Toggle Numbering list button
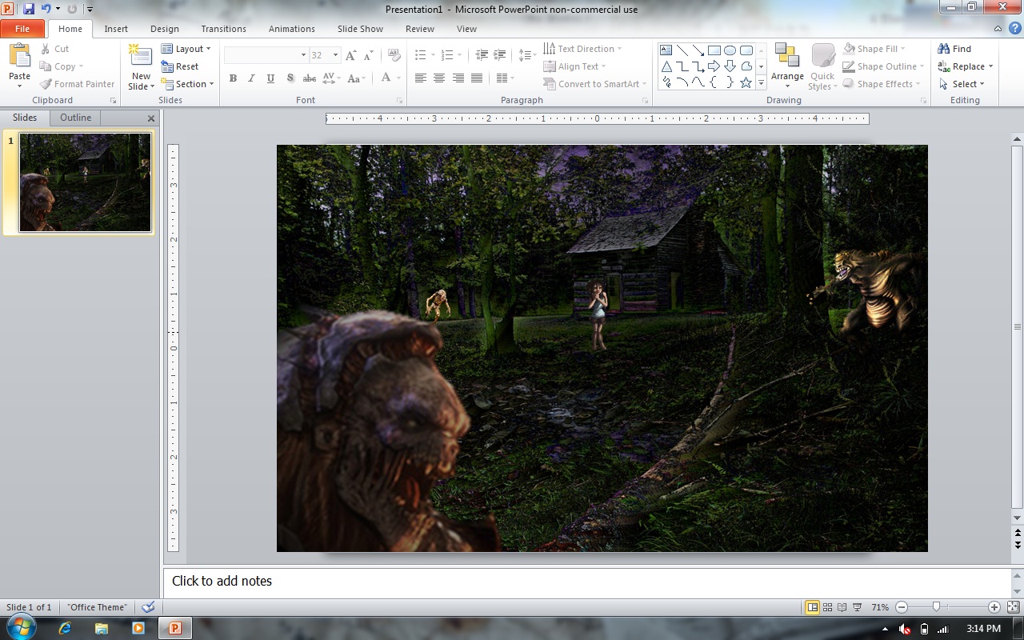Screen dimensions: 1024x640 pyautogui.click(x=447, y=55)
